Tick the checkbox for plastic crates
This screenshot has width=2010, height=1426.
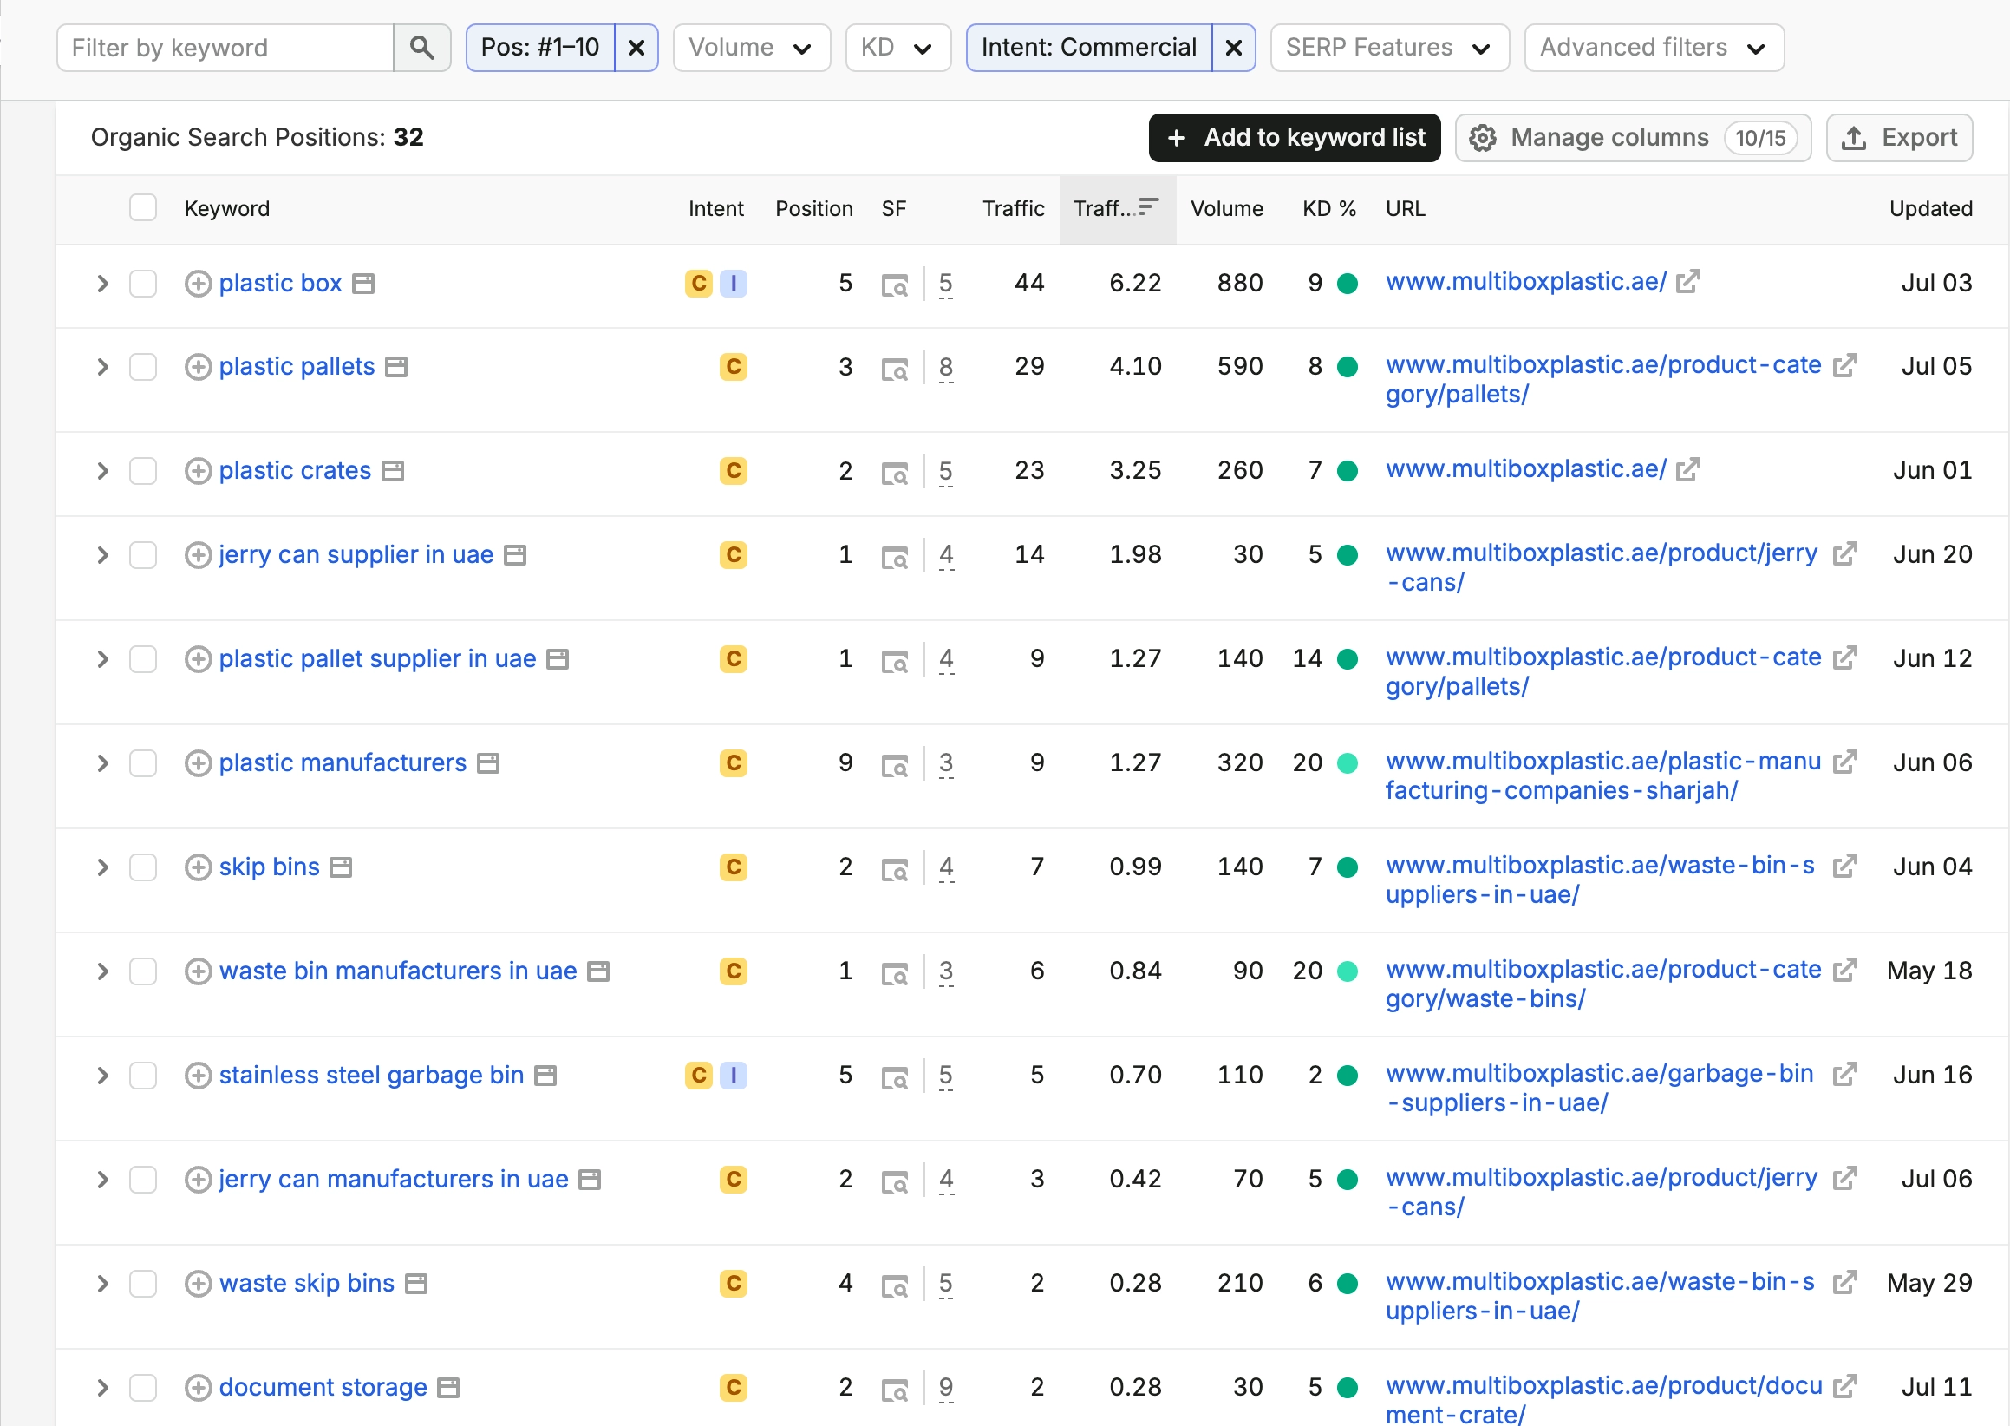pos(143,471)
